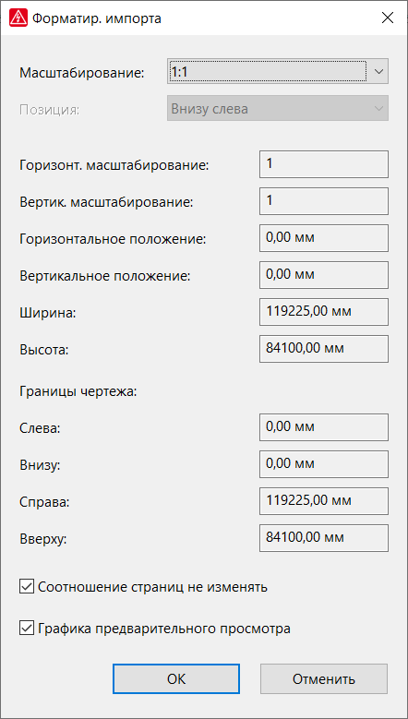The image size is (408, 719).
Task: Open the Позиция dropdown showing Внизу слева
Action: tap(278, 108)
